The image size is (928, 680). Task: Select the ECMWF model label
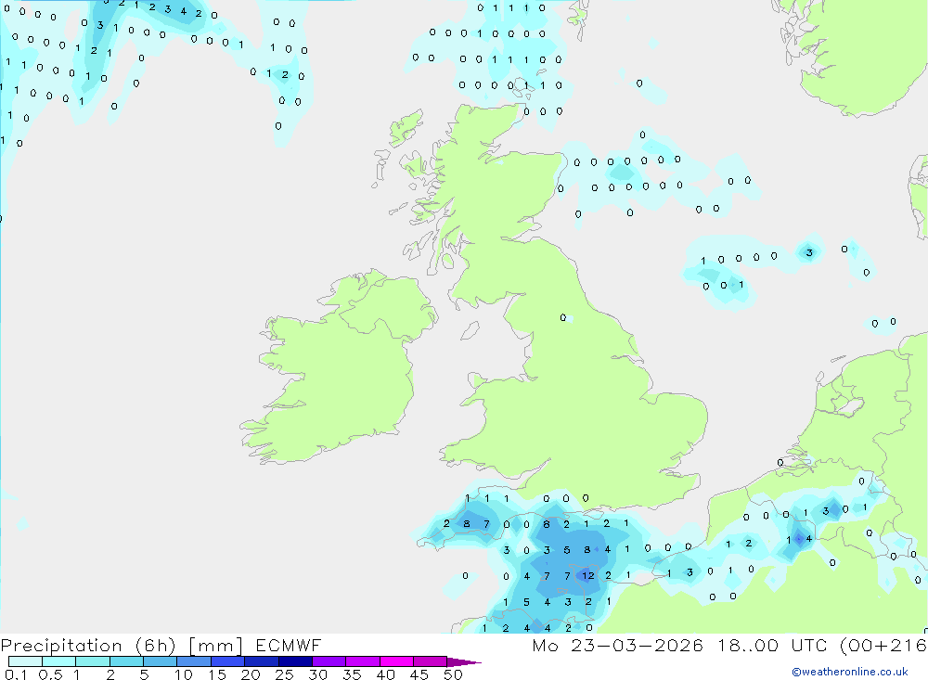289,645
